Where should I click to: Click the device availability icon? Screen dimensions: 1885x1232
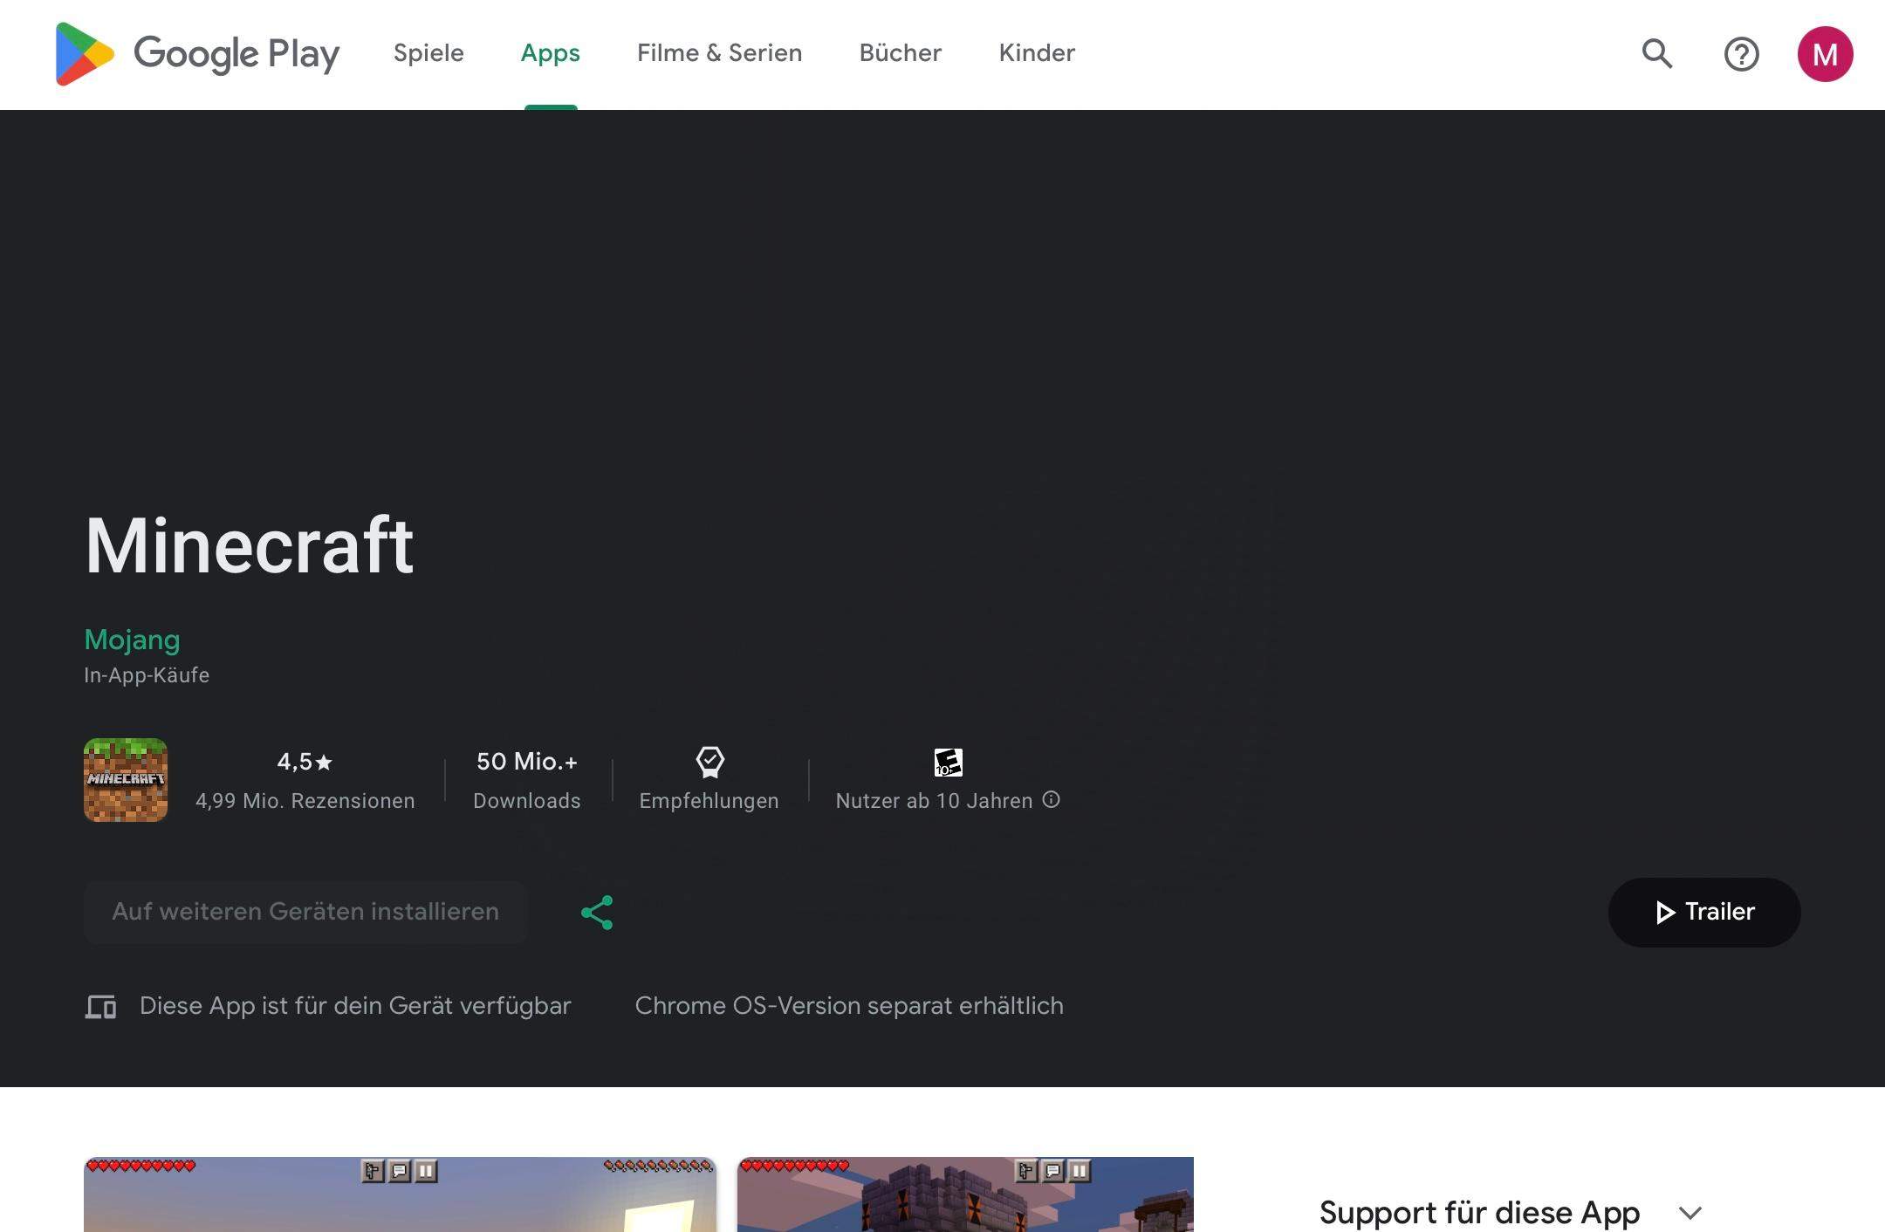click(x=102, y=1006)
